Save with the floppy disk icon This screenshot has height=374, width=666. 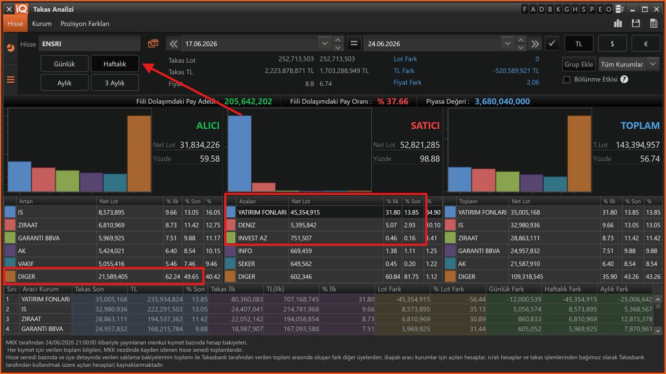(x=636, y=23)
